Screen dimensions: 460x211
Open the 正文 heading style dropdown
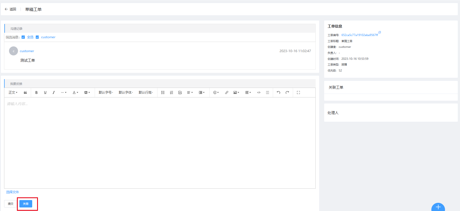click(x=13, y=93)
